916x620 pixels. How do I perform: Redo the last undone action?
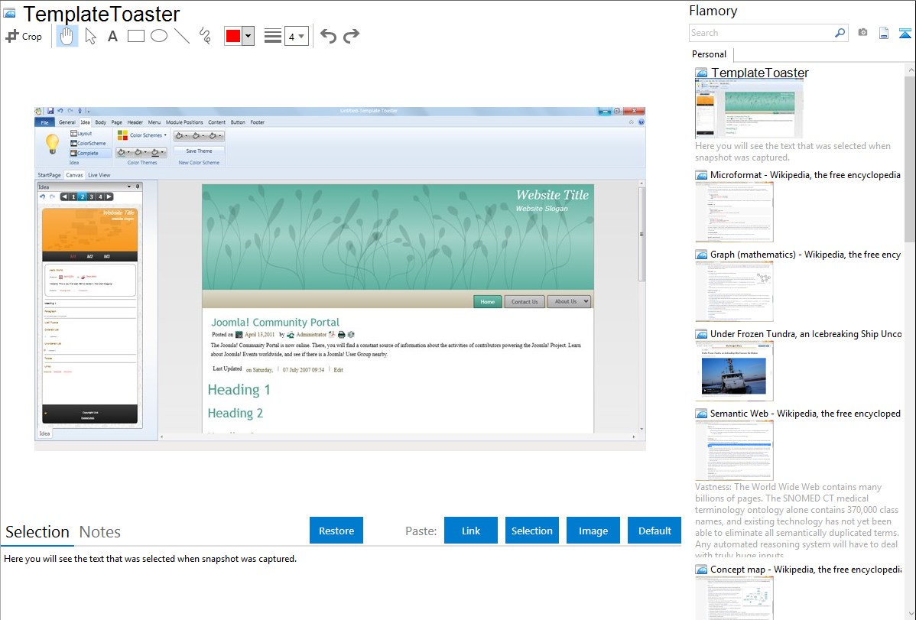[x=351, y=36]
